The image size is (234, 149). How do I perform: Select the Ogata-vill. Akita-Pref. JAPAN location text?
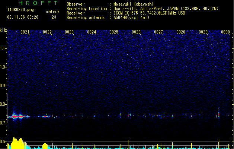(x=166, y=9)
